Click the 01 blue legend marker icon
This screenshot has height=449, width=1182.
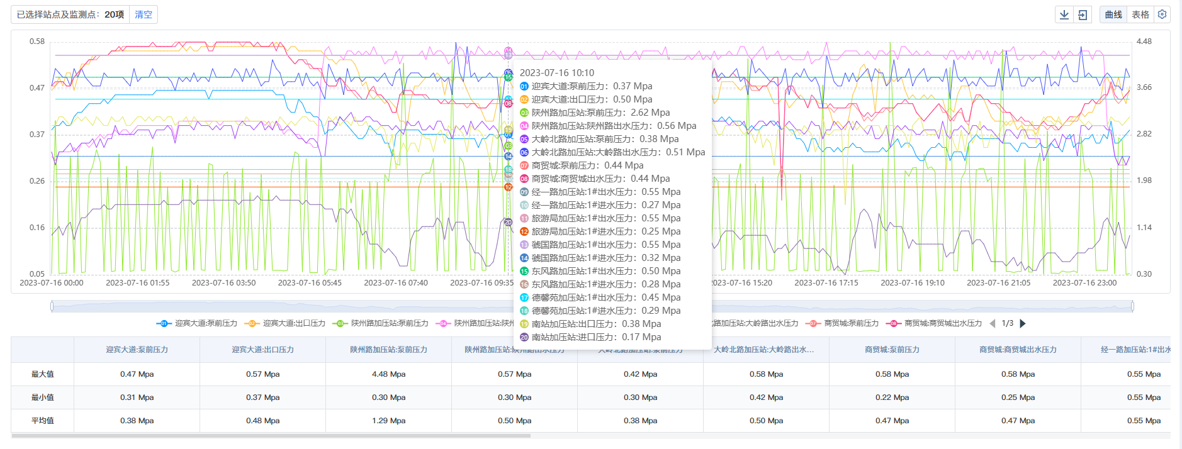(164, 323)
